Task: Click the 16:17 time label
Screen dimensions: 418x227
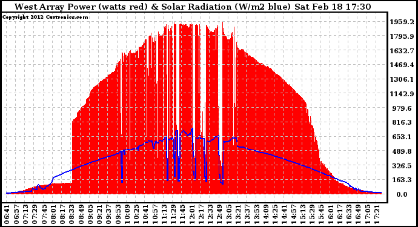Action: (340, 214)
